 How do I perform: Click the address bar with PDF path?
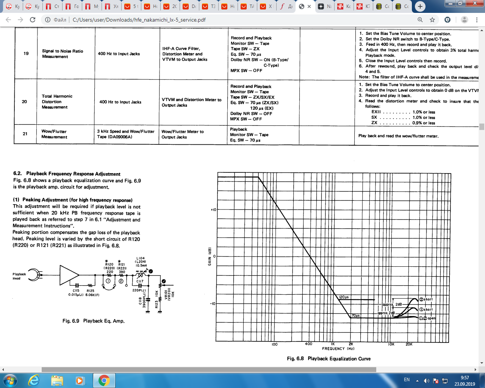click(227, 20)
